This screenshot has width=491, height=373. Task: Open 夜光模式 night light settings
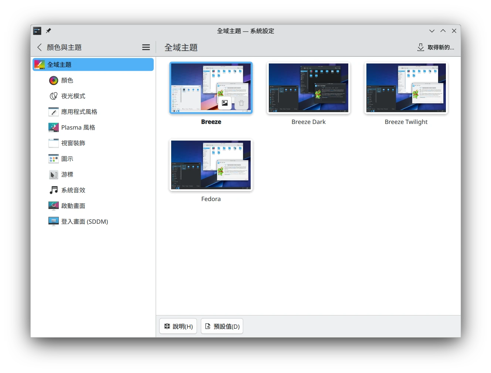click(73, 96)
